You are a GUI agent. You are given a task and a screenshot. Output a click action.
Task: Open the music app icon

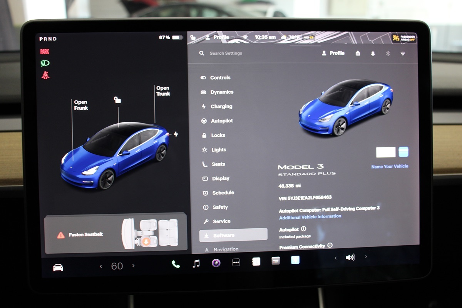coord(196,264)
